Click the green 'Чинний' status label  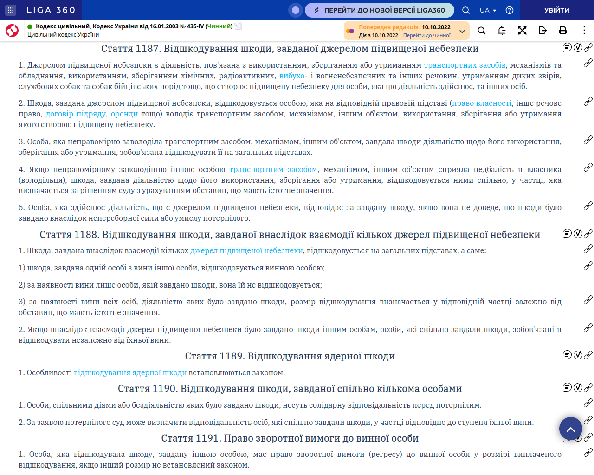(x=219, y=26)
